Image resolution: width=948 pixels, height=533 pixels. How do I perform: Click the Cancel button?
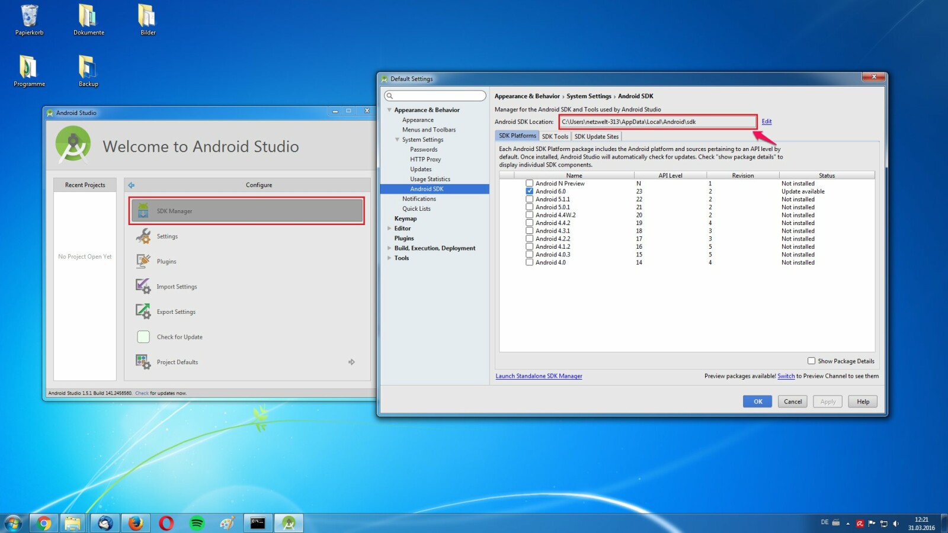[x=793, y=402]
